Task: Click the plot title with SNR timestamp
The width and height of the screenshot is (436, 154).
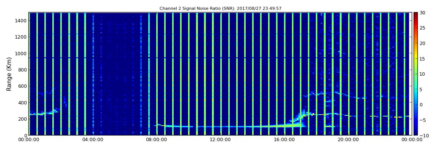Action: pyautogui.click(x=221, y=9)
